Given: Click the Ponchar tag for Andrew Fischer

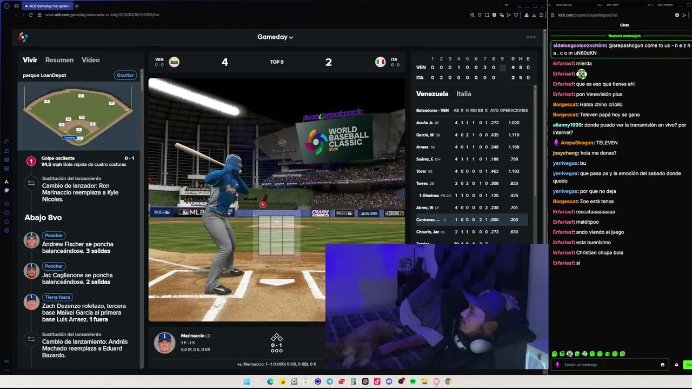Looking at the screenshot, I should [x=54, y=236].
